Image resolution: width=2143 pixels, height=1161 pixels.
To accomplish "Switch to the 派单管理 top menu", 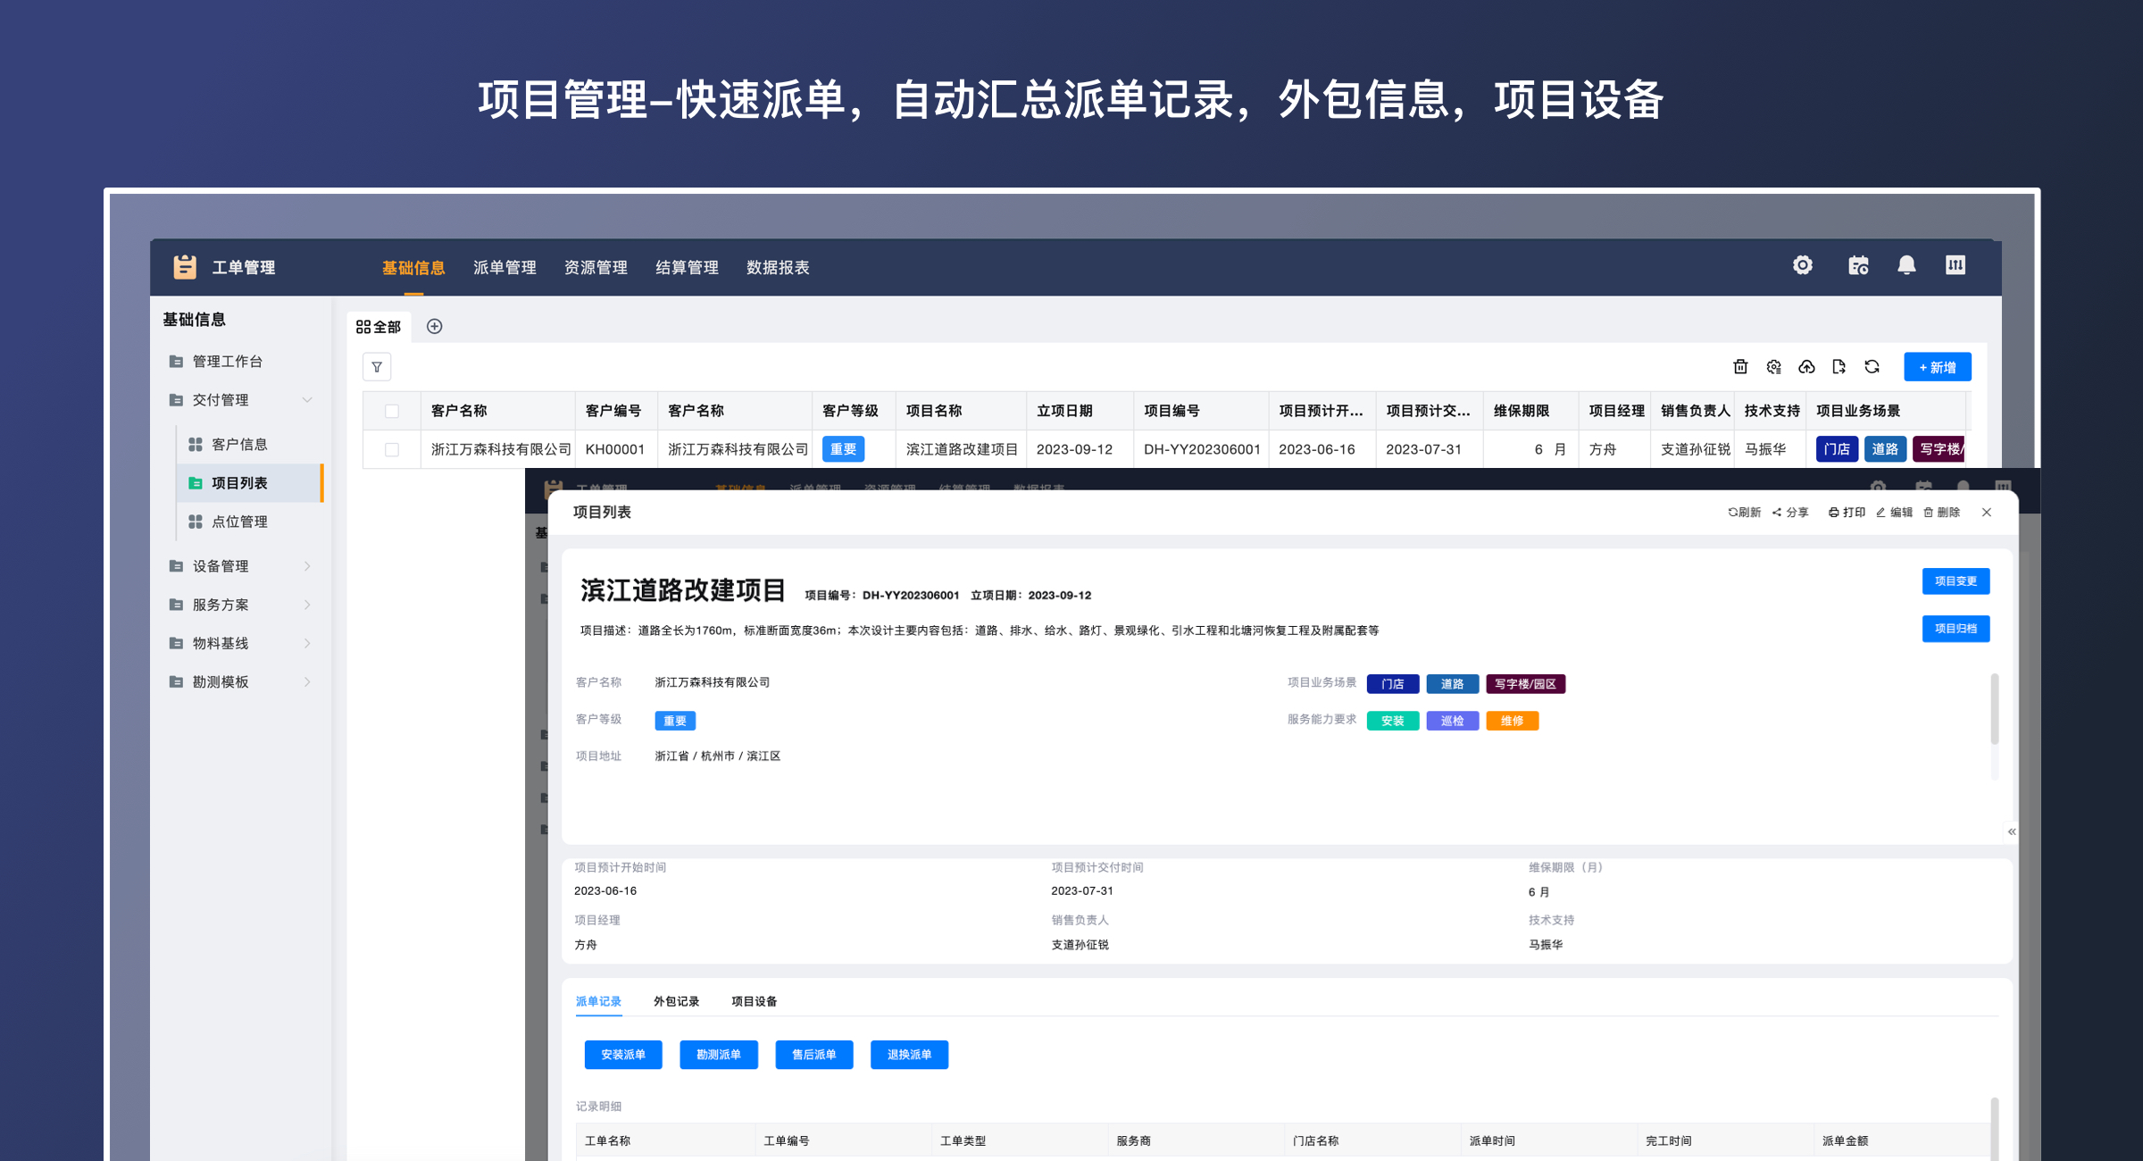I will coord(504,268).
